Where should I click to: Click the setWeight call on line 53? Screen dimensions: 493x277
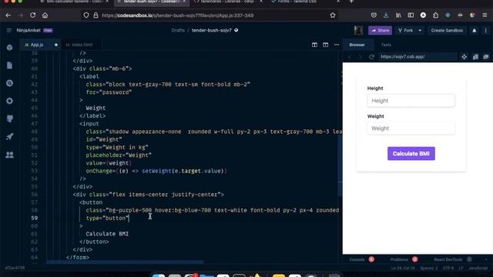[156, 171]
